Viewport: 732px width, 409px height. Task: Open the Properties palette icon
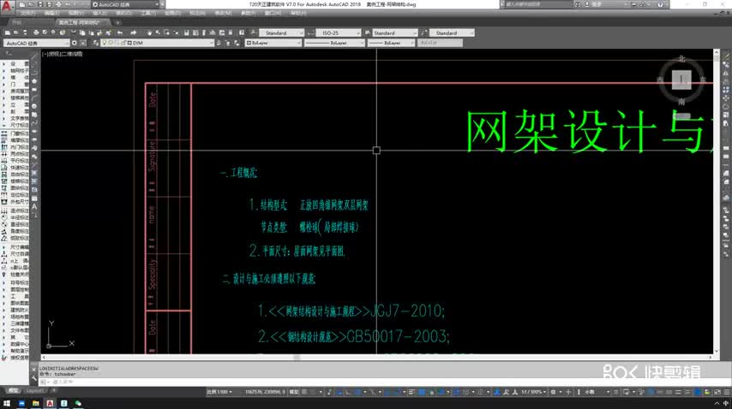(x=186, y=33)
